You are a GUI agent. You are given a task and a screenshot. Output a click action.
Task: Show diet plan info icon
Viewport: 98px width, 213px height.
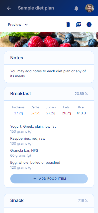tap(89, 25)
